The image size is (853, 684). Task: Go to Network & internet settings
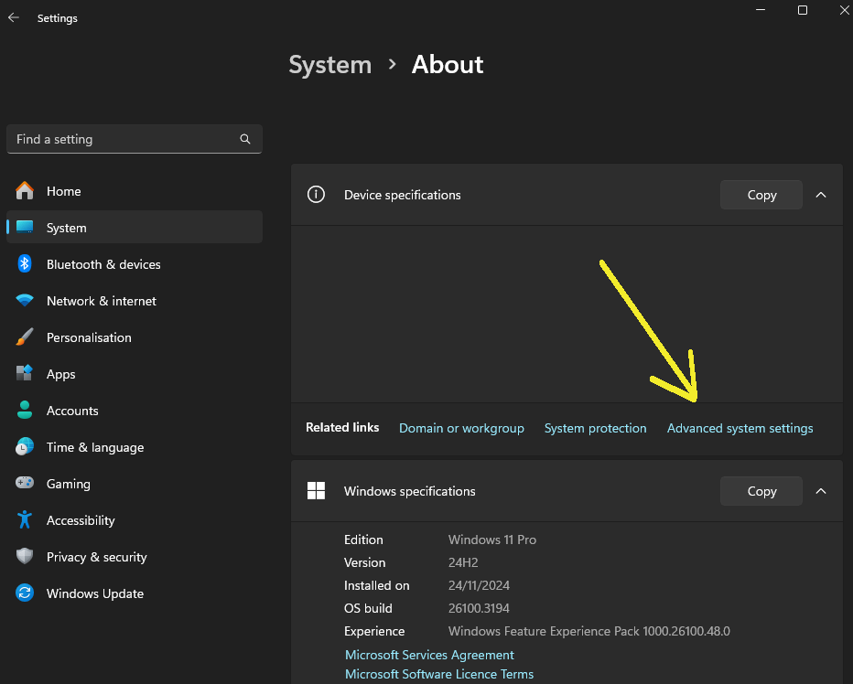[x=101, y=301]
